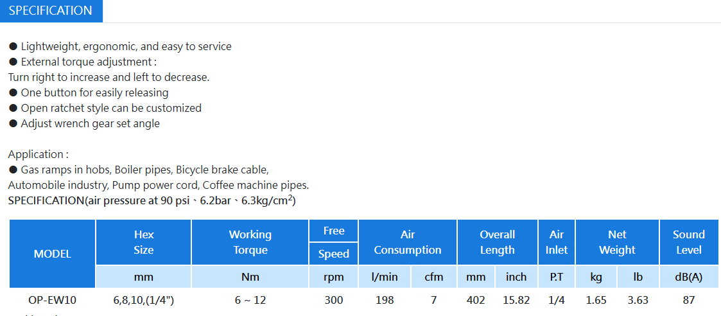Viewport: 721px width, 316px height.
Task: Click the Working Torque header cell
Action: coord(250,242)
